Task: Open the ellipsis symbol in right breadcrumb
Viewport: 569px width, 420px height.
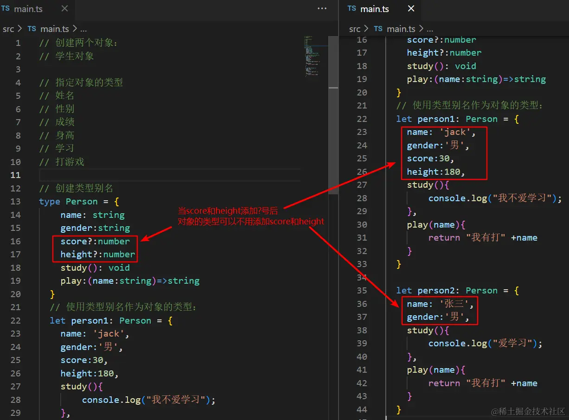Action: click(430, 29)
